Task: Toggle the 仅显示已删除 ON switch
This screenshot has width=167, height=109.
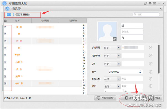Action: click(x=10, y=14)
